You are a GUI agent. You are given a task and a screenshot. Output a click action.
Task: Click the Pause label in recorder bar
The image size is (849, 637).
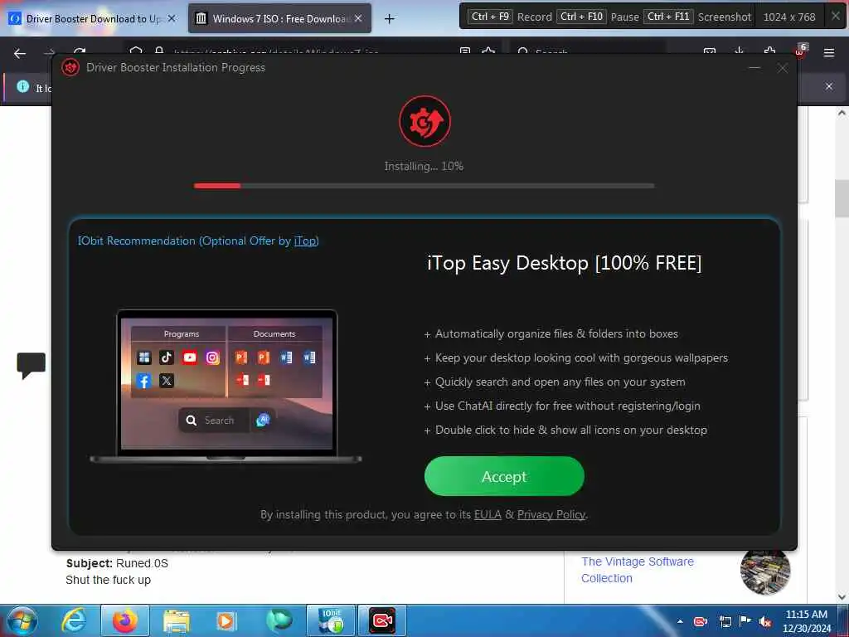click(625, 17)
